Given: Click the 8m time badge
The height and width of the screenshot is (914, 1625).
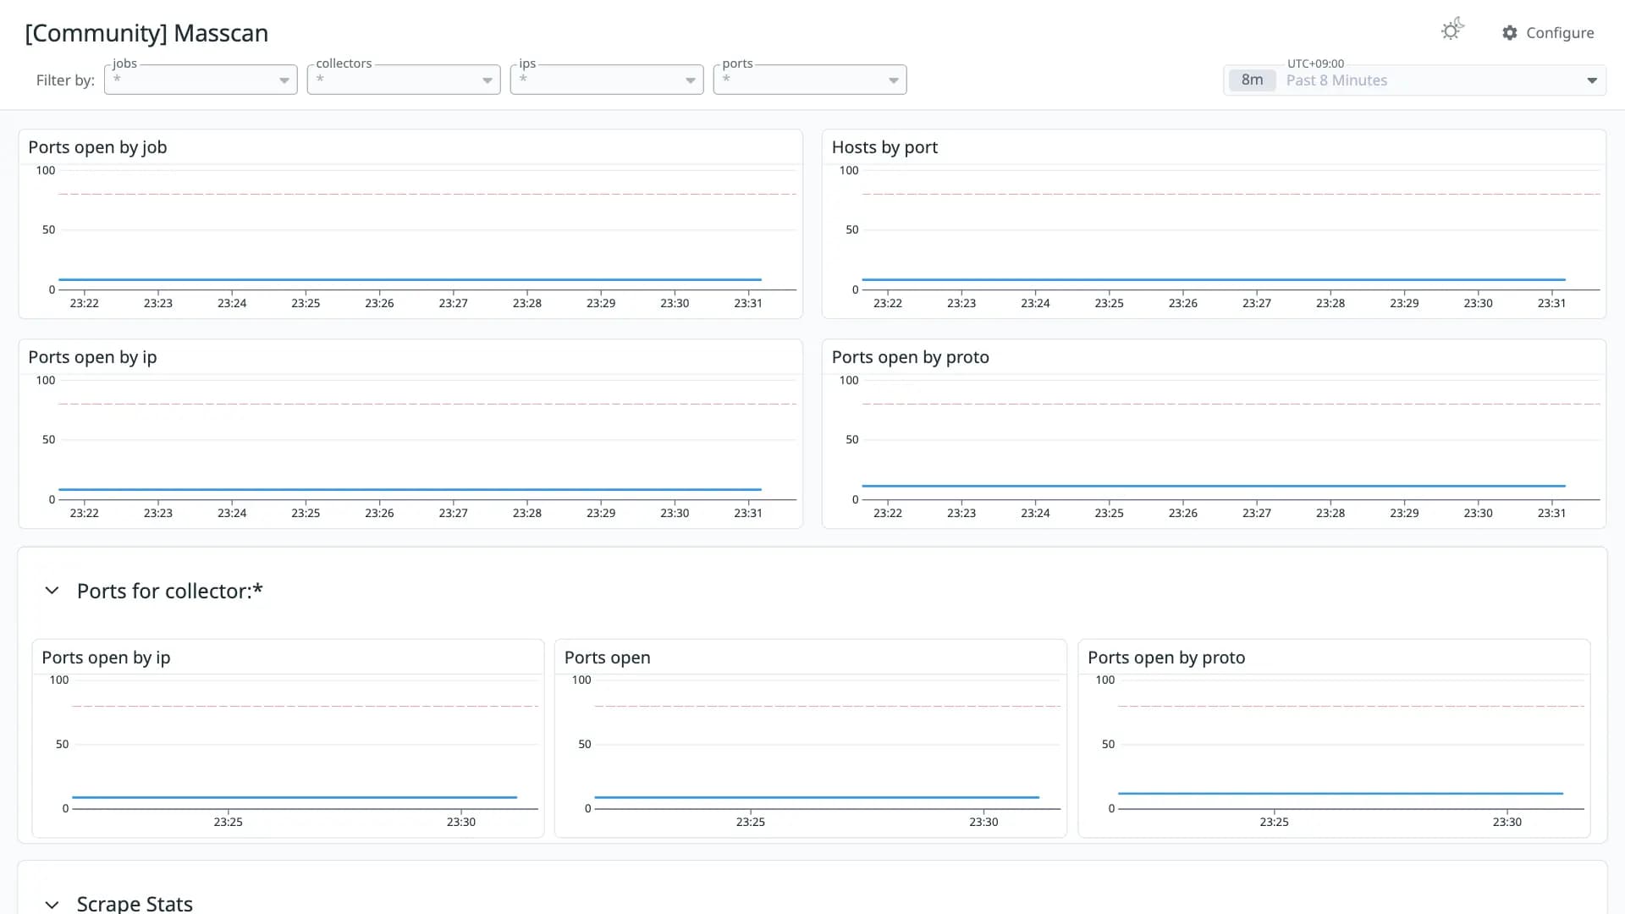Looking at the screenshot, I should [1252, 80].
